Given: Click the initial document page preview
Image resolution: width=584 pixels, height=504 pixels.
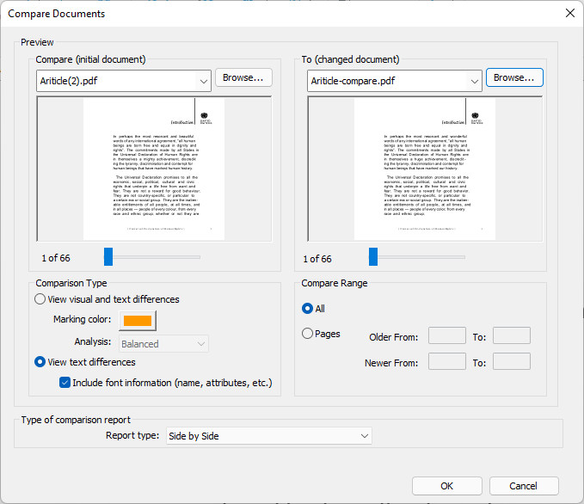Looking at the screenshot, I should 154,169.
